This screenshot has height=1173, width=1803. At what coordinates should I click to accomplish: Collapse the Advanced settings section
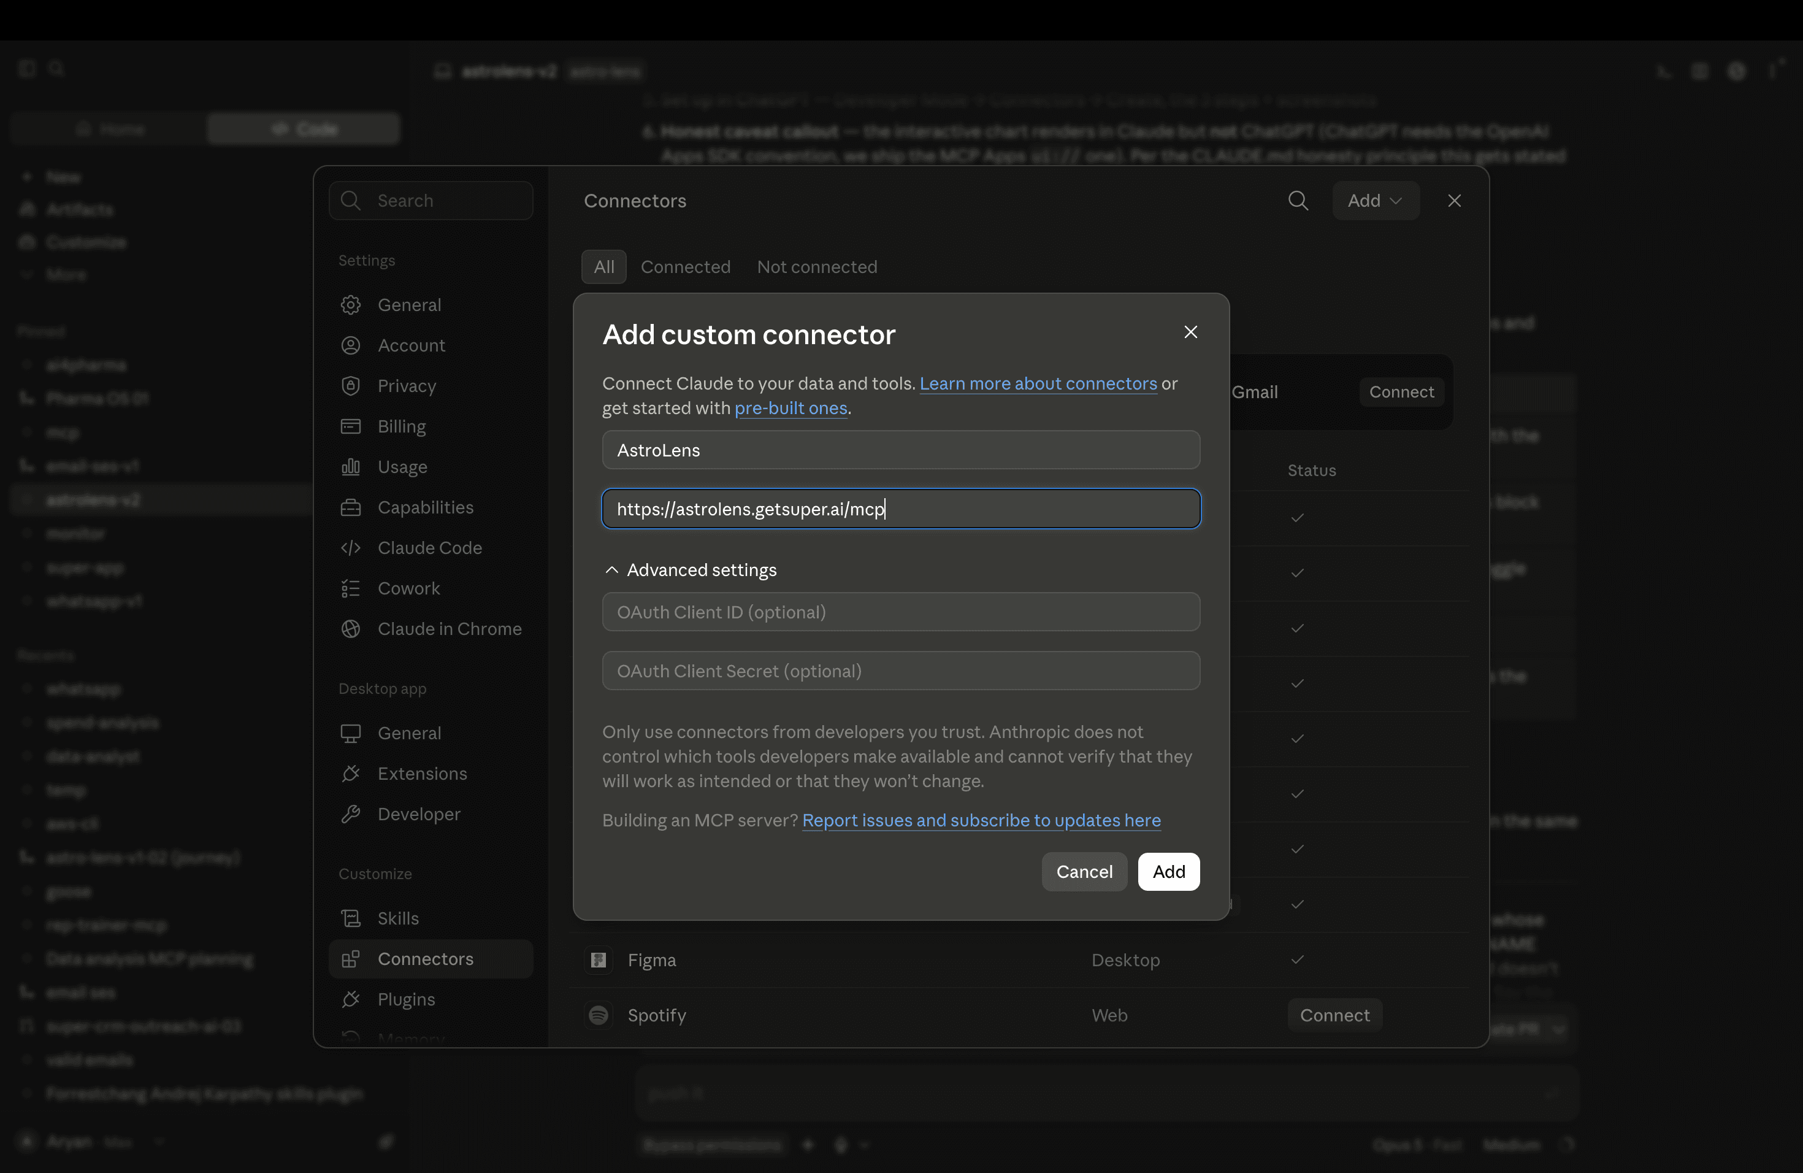[x=690, y=570]
